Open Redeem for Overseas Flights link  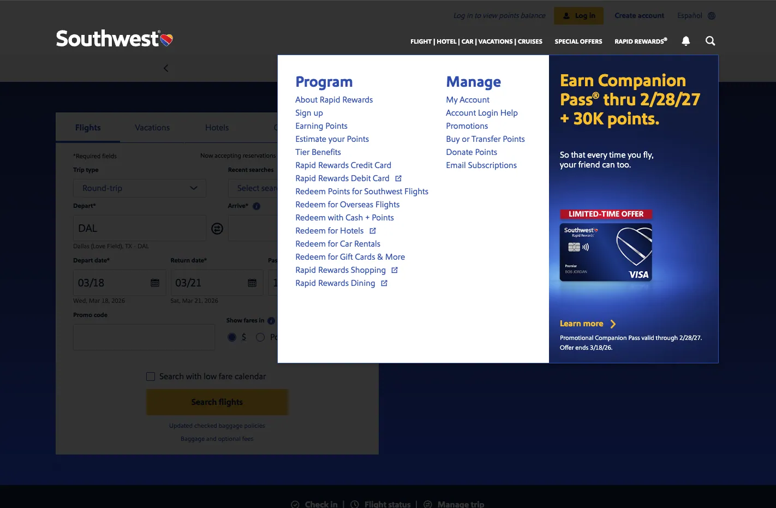coord(348,205)
